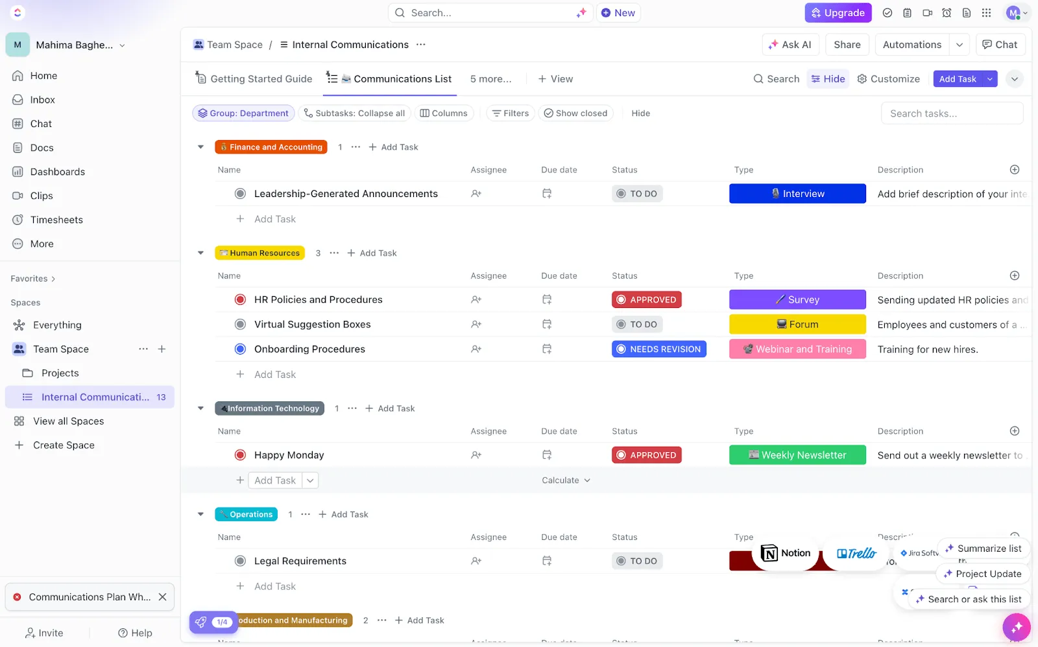The width and height of the screenshot is (1038, 647).
Task: Open Timesheets in the sidebar
Action: (56, 220)
